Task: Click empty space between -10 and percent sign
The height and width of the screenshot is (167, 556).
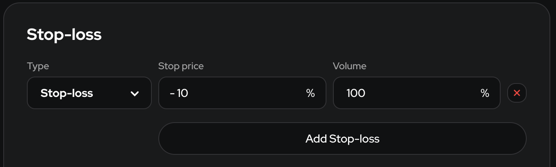Action: coord(244,93)
